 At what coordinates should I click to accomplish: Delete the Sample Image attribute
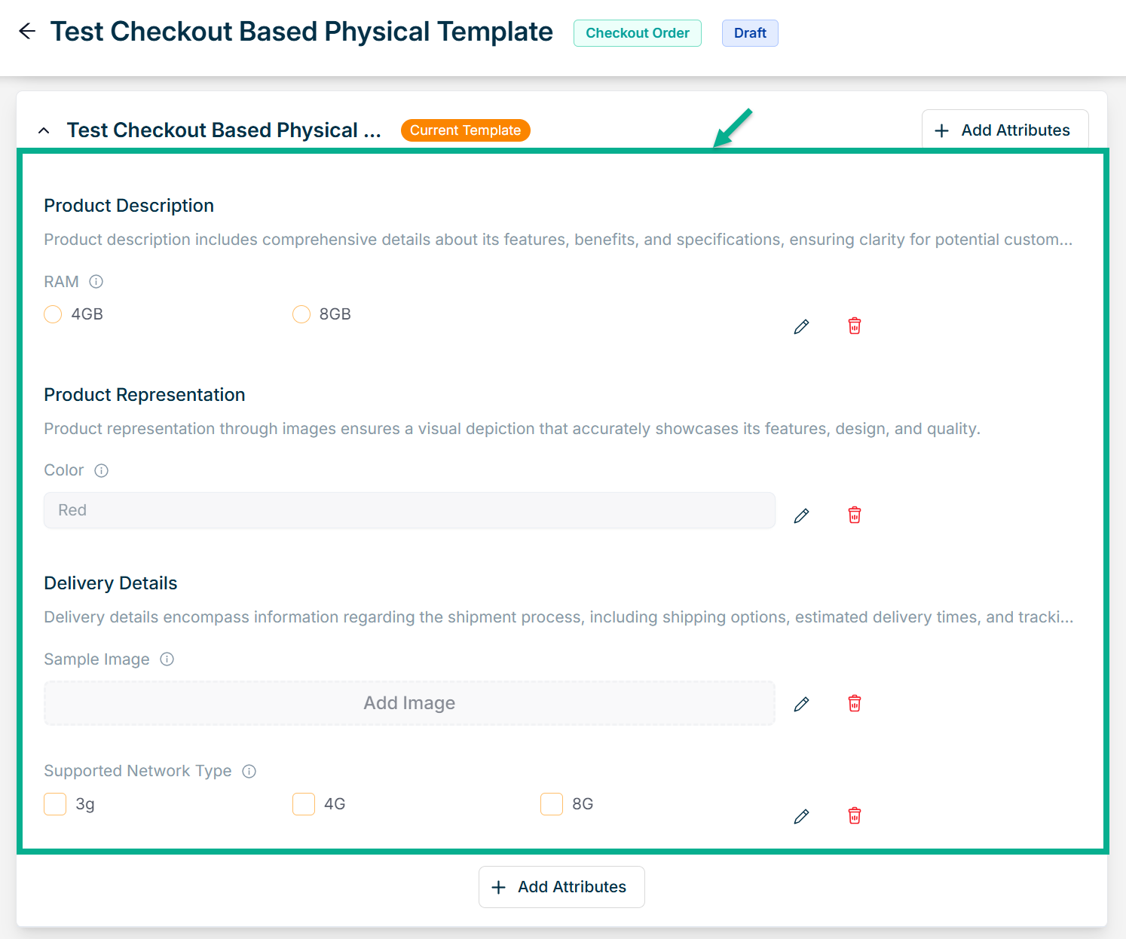pyautogui.click(x=855, y=704)
